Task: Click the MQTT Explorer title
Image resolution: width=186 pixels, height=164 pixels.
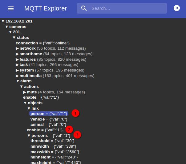Action: tap(46, 8)
